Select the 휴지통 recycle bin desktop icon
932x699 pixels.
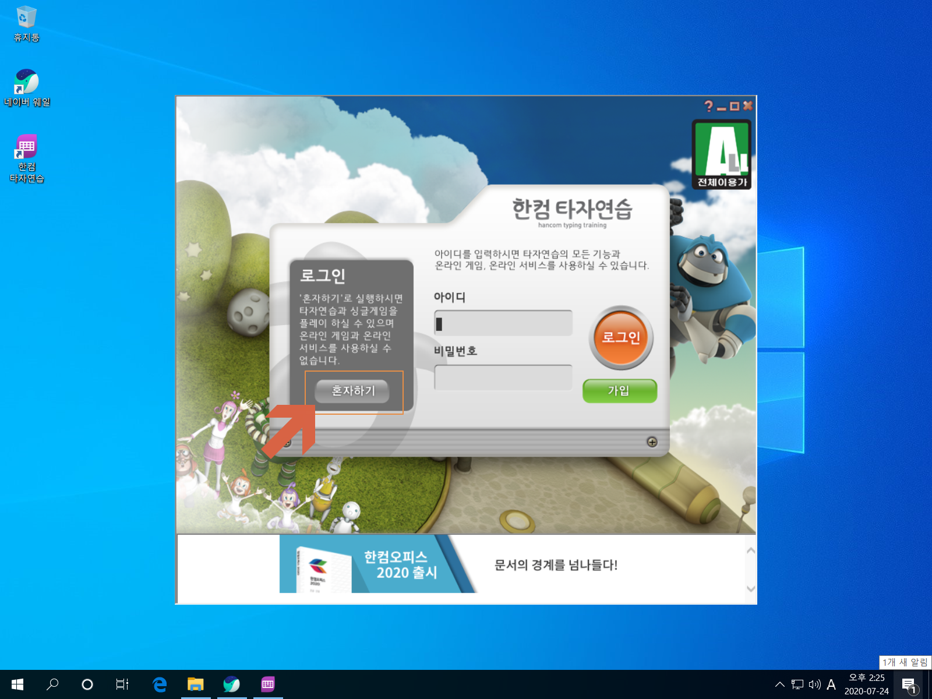tap(26, 24)
